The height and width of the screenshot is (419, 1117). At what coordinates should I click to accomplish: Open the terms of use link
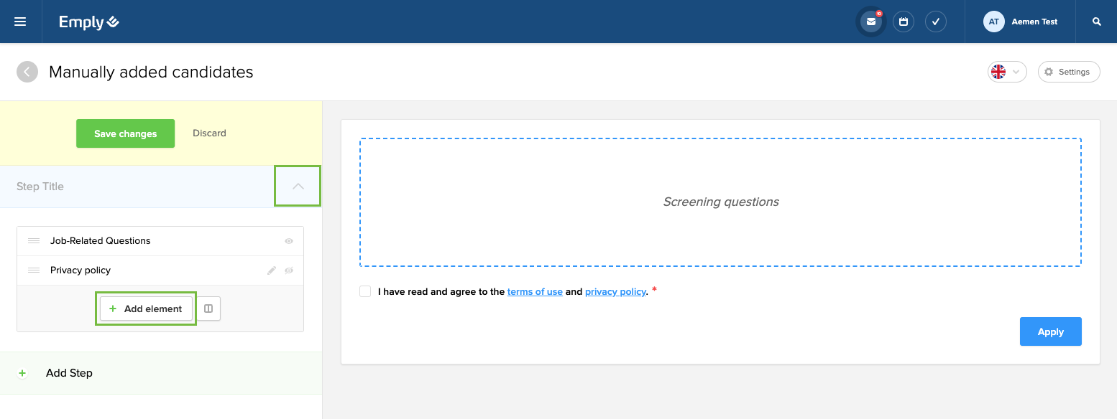point(535,292)
